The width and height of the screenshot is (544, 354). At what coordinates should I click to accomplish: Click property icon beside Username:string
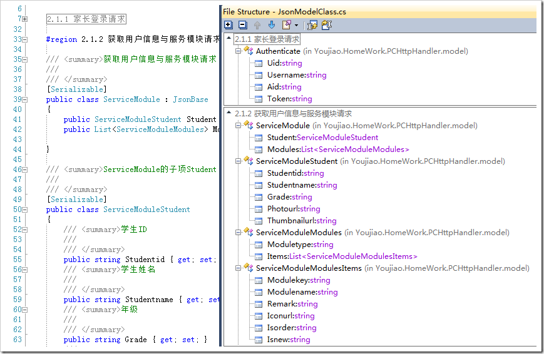(259, 75)
